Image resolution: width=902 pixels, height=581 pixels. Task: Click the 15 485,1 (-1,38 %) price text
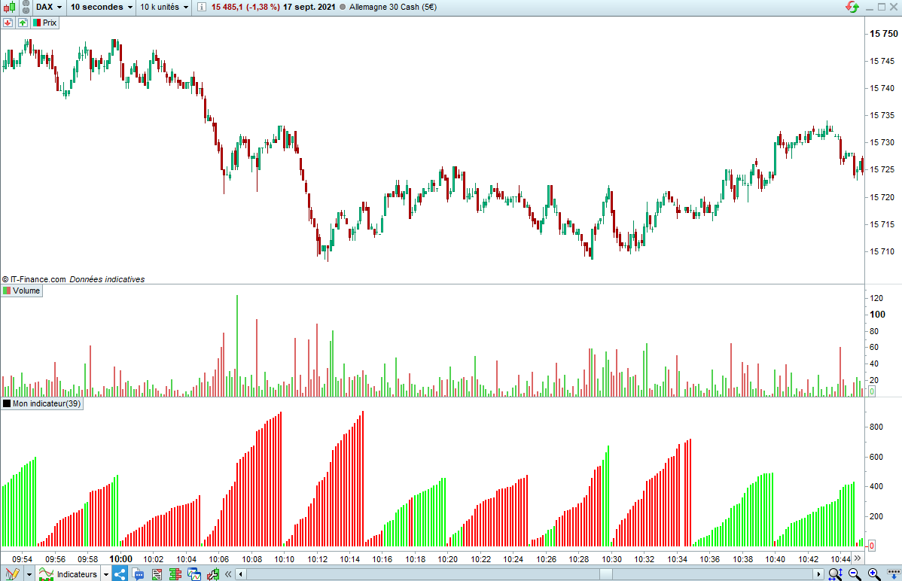[245, 7]
